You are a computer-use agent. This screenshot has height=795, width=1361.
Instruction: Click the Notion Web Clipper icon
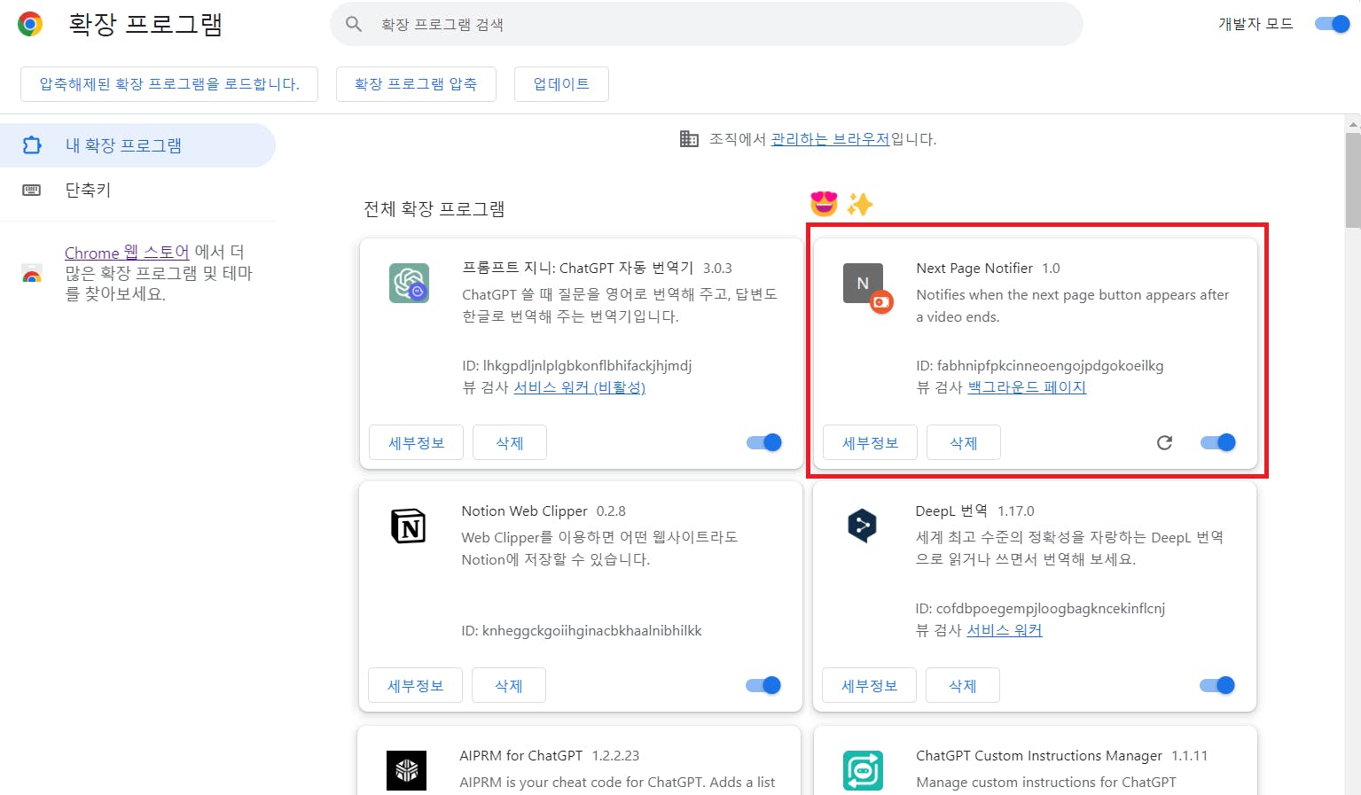[x=408, y=526]
